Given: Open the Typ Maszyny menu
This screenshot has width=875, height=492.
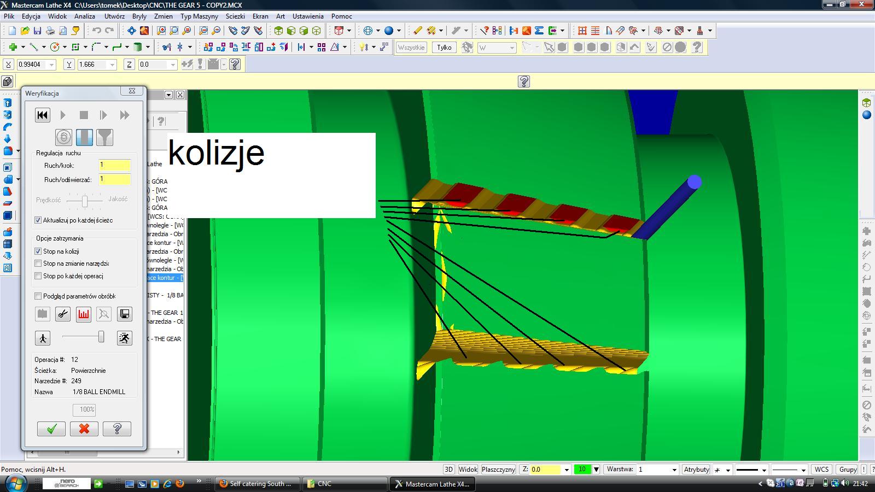Looking at the screenshot, I should 200,16.
